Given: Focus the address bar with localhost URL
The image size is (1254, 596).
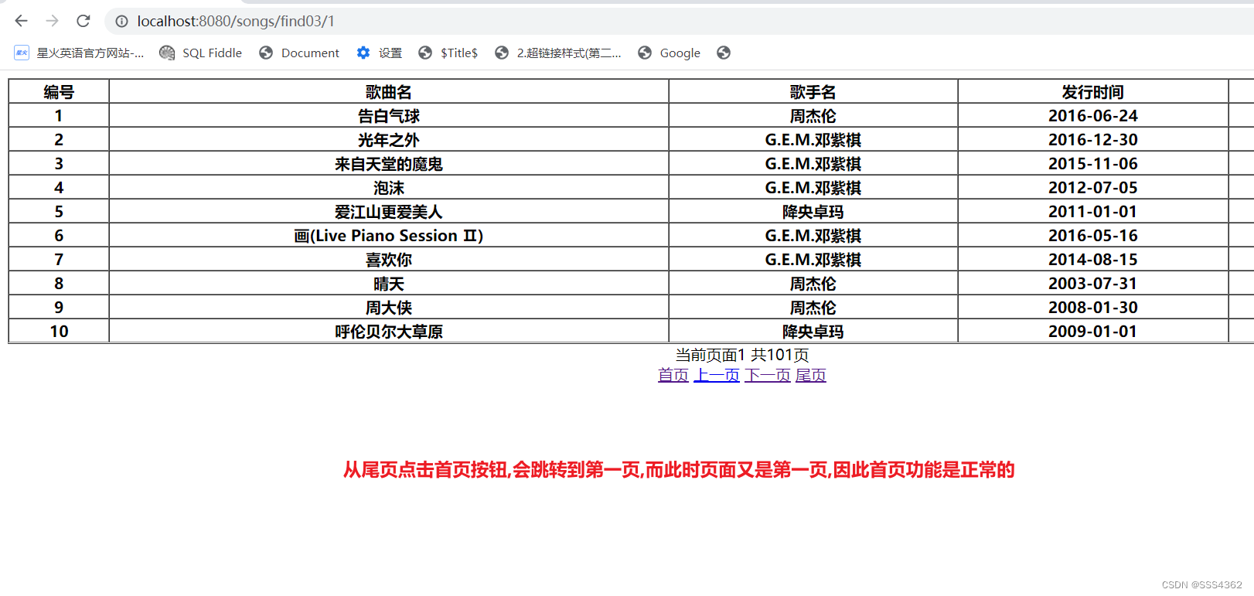Looking at the screenshot, I should (x=236, y=22).
